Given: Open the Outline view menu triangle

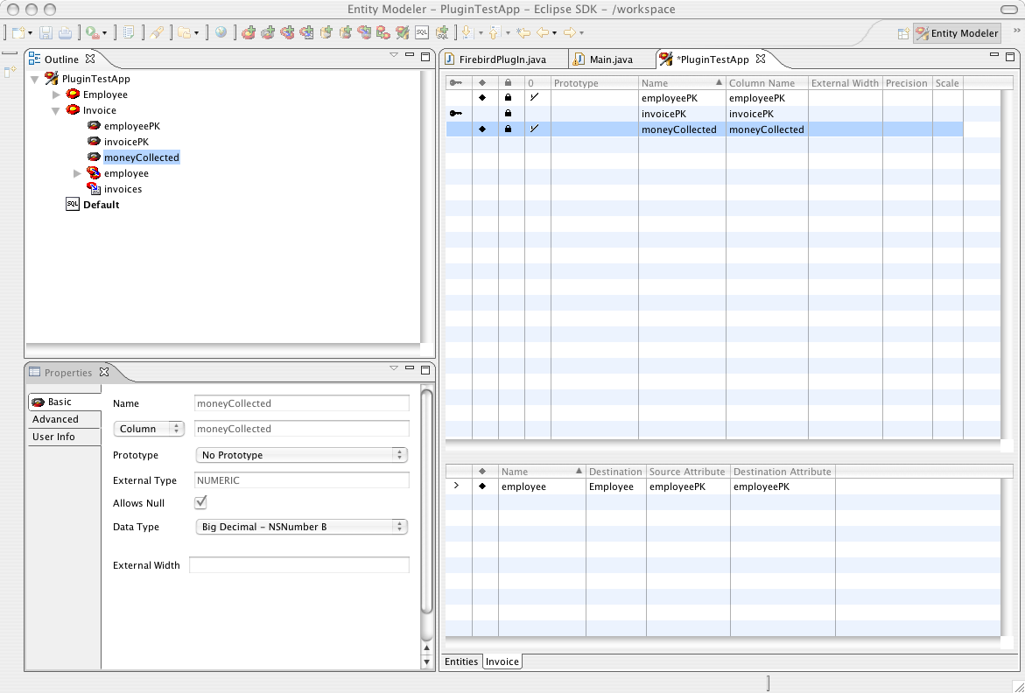Looking at the screenshot, I should click(x=394, y=55).
